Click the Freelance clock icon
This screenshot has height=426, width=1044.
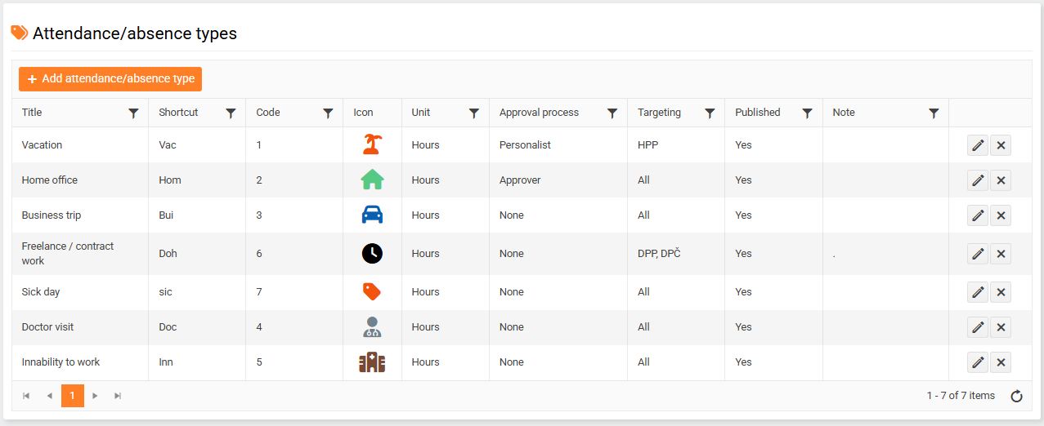[372, 254]
